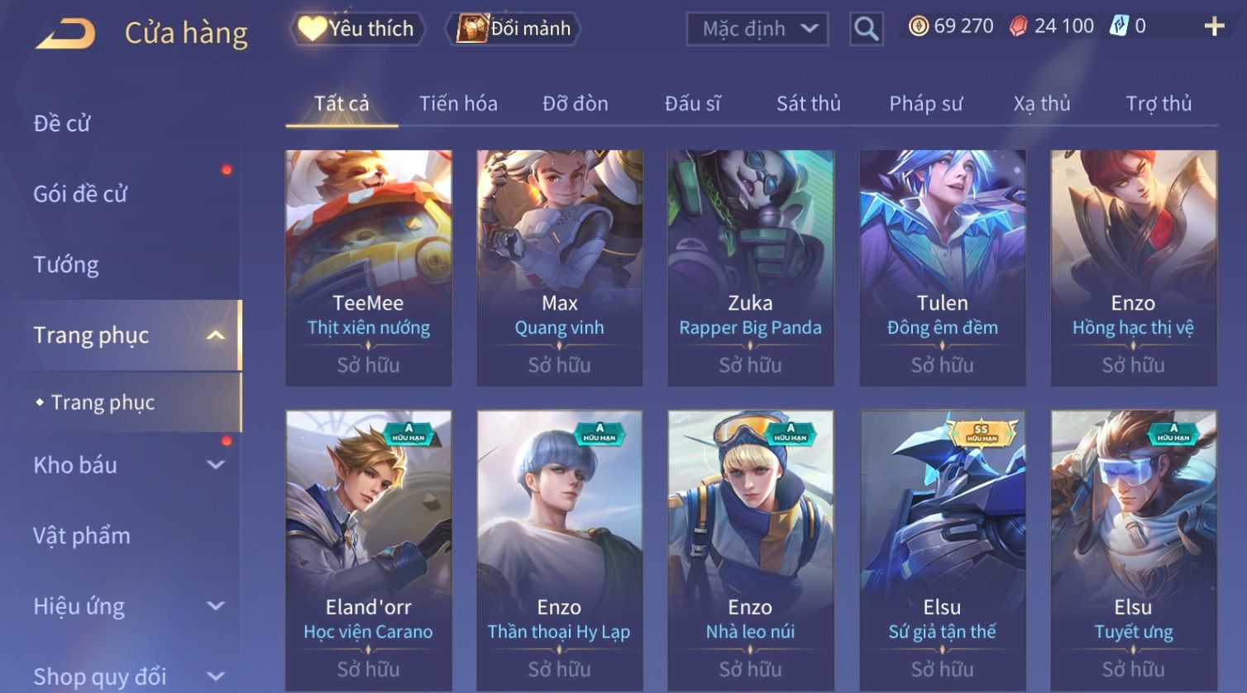Open the Tulen Đông êm đềm skin
Viewport: 1247px width, 693px height.
942,268
